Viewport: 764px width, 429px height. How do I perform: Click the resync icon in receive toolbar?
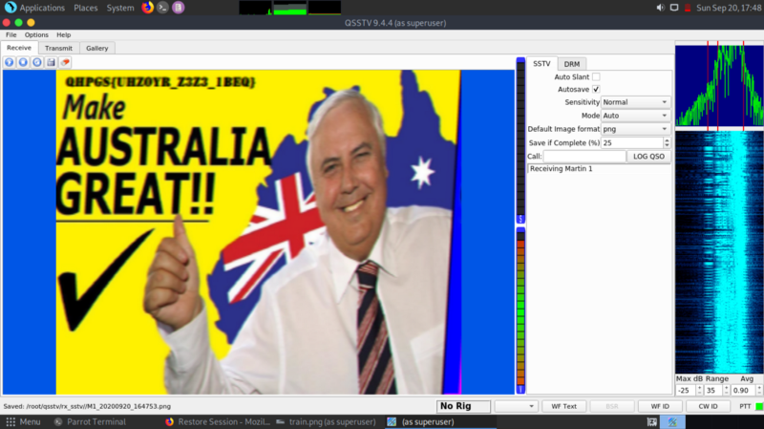point(37,62)
